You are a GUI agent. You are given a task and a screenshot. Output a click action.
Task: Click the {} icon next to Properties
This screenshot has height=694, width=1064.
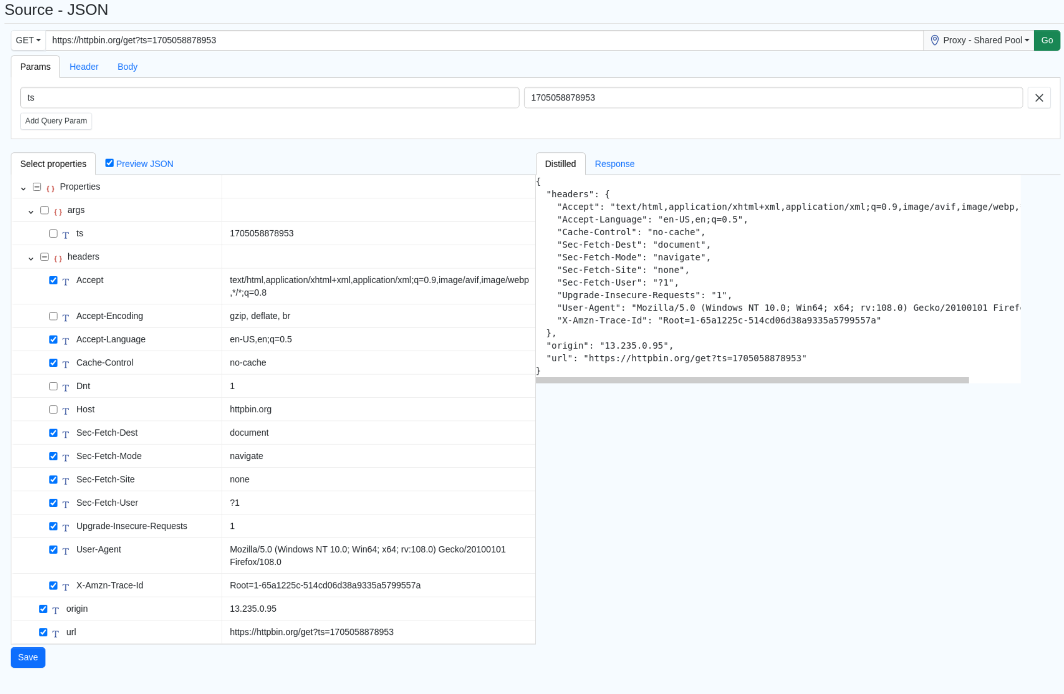pyautogui.click(x=49, y=187)
